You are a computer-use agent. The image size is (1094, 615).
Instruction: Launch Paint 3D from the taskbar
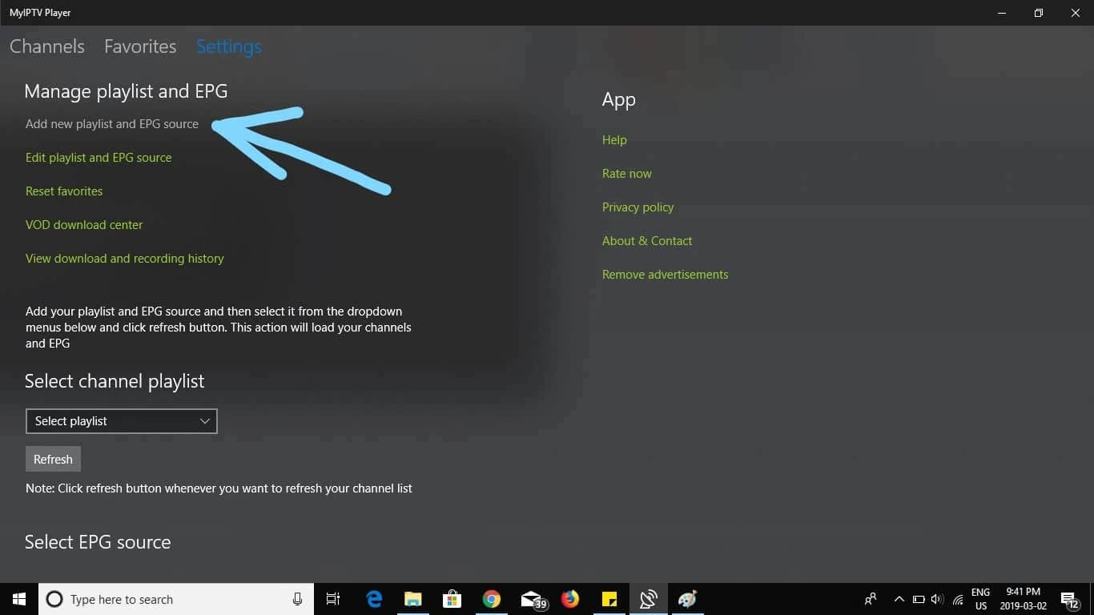tap(686, 599)
